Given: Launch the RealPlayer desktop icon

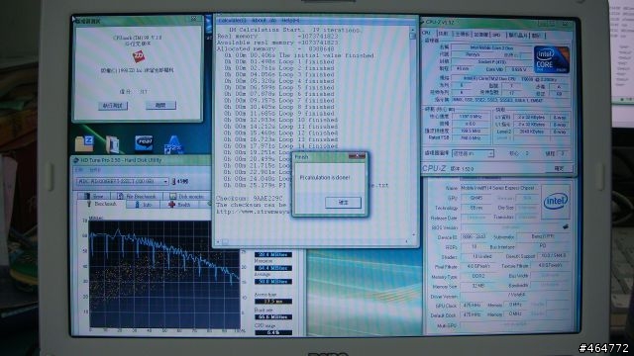Looking at the screenshot, I should coord(144,143).
